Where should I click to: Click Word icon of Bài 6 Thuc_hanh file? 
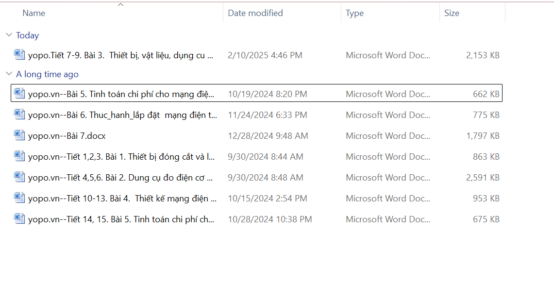19,115
